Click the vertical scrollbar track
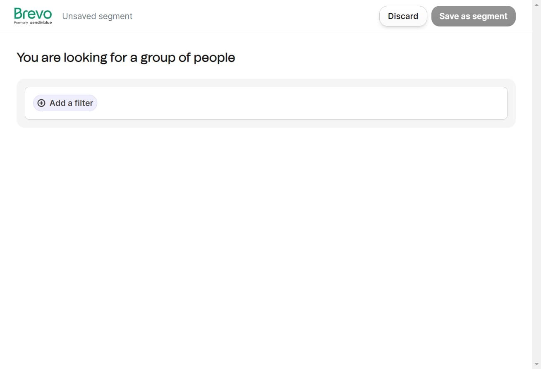This screenshot has width=541, height=369. click(536, 186)
